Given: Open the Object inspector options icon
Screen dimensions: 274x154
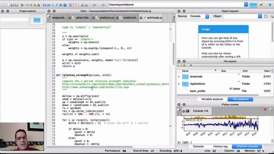Looking at the screenshot, I should [272, 16].
